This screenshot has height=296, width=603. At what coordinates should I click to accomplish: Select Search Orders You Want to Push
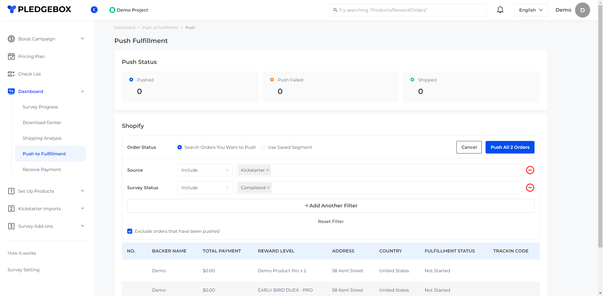tap(180, 147)
